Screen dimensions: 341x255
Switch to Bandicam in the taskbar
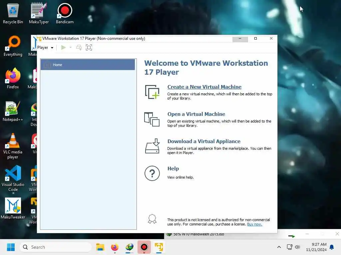pyautogui.click(x=144, y=247)
